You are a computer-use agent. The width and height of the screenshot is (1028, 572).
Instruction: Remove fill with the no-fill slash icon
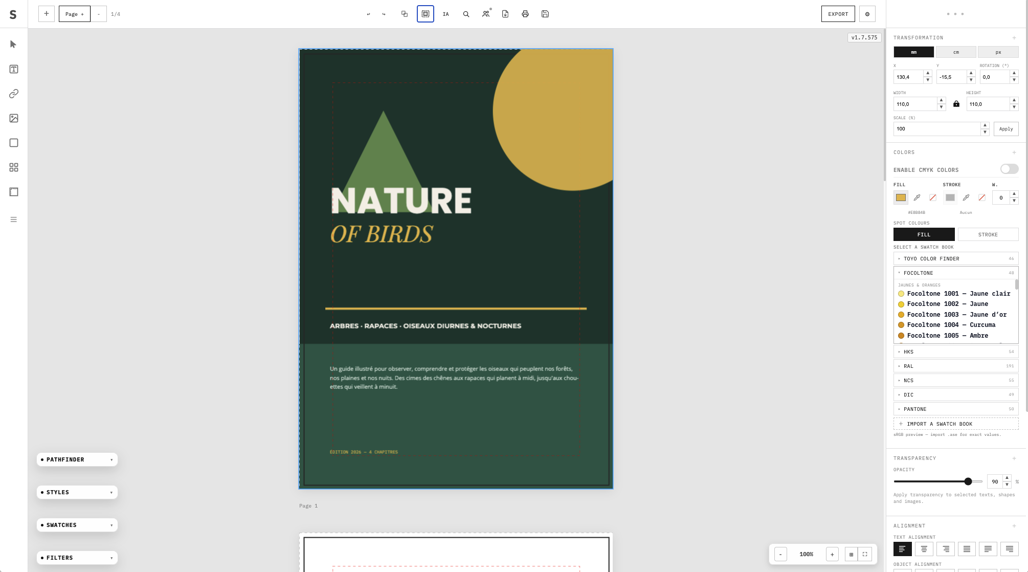[x=933, y=197]
